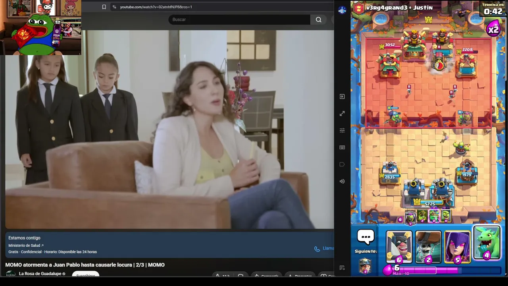This screenshot has width=508, height=286.
Task: Click the Termina en 0:42 match timer
Action: coord(493,9)
